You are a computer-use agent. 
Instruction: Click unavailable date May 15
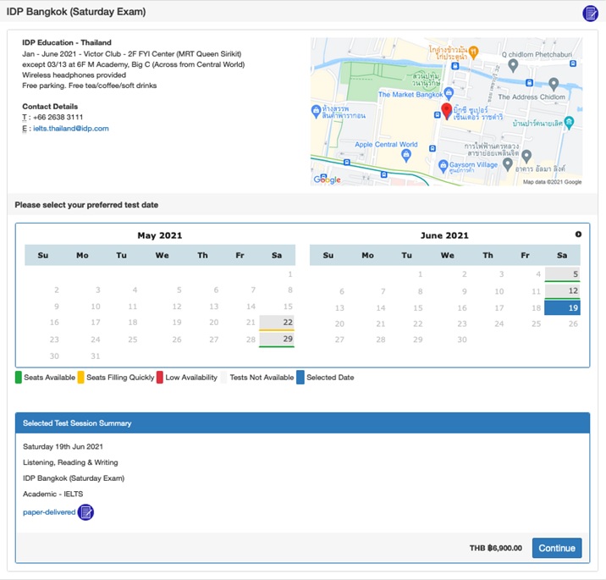288,307
